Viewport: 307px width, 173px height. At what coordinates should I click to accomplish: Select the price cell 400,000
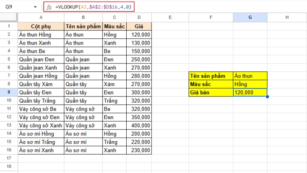(139, 126)
